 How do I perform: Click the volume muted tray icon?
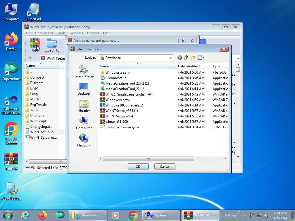click(266, 216)
